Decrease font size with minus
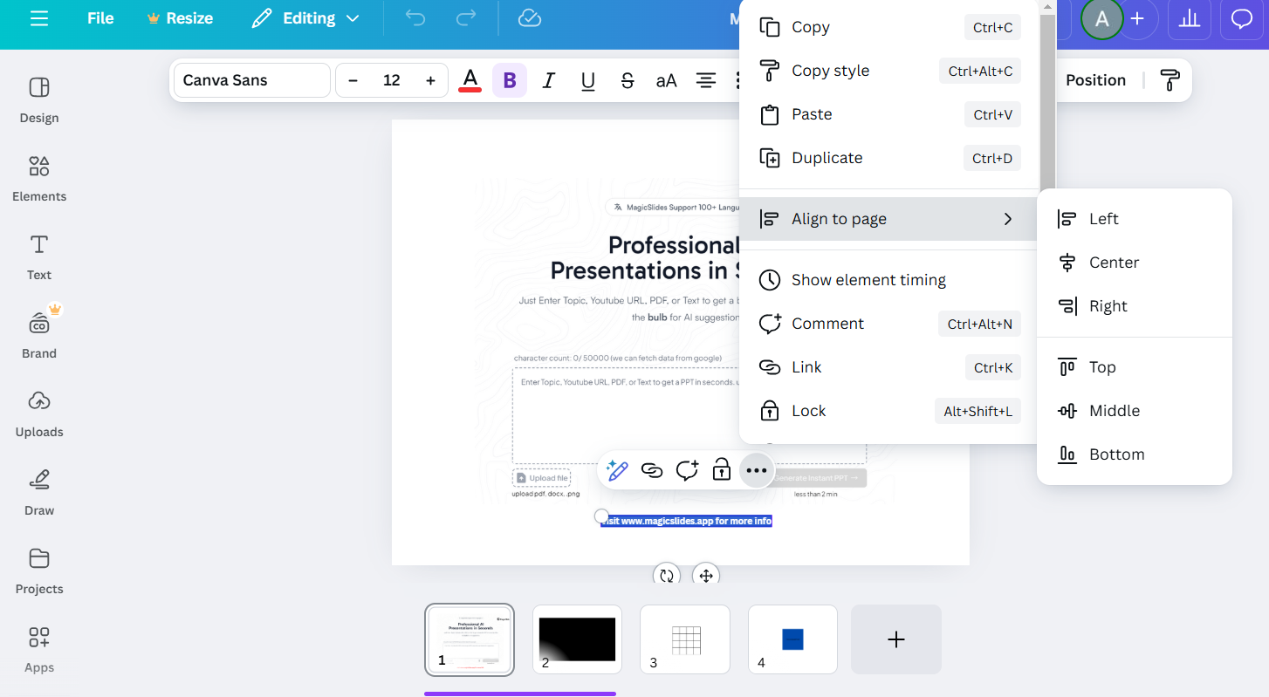This screenshot has height=697, width=1269. coord(353,80)
